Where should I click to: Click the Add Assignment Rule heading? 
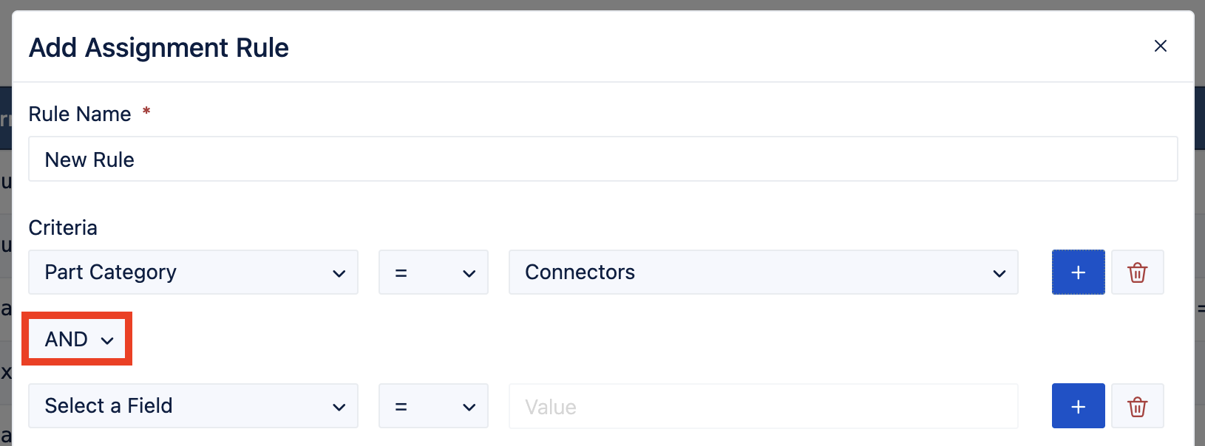click(159, 47)
